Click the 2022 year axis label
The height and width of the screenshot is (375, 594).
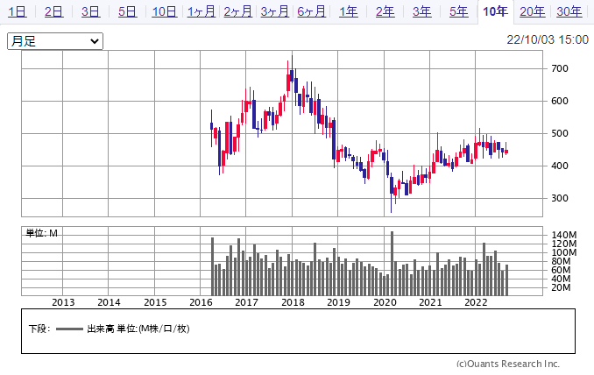pyautogui.click(x=476, y=302)
